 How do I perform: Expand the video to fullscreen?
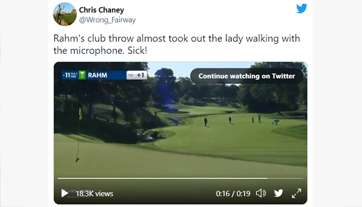(296, 193)
